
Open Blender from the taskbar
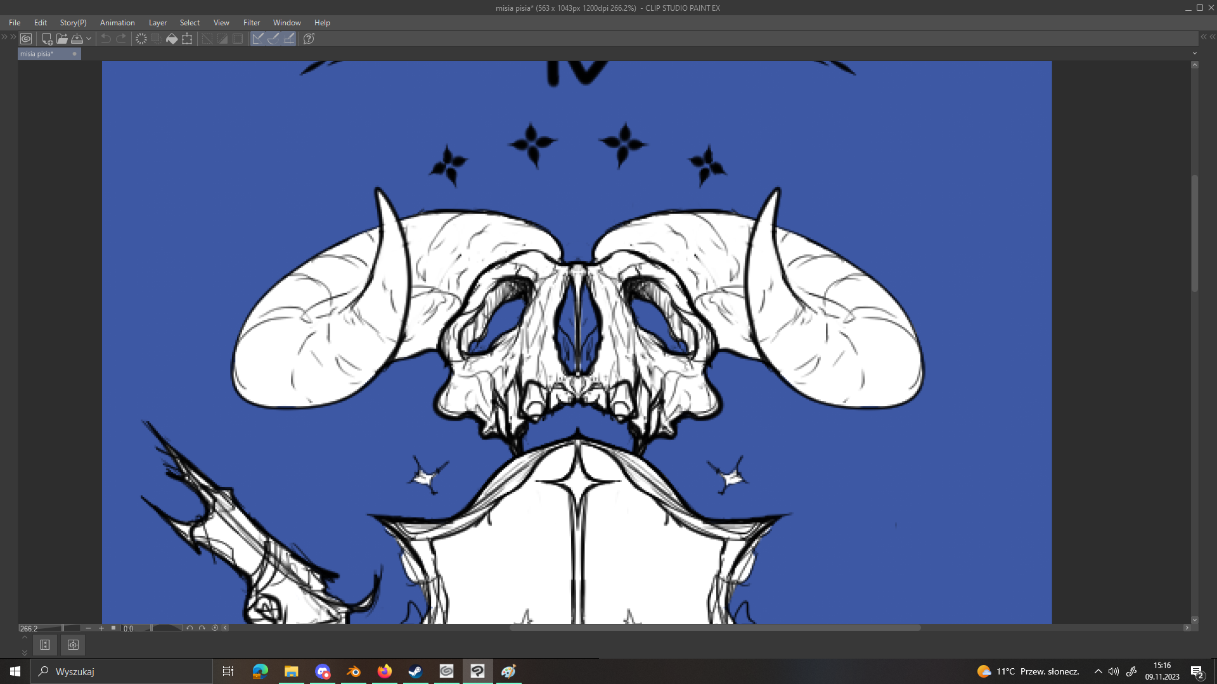354,671
